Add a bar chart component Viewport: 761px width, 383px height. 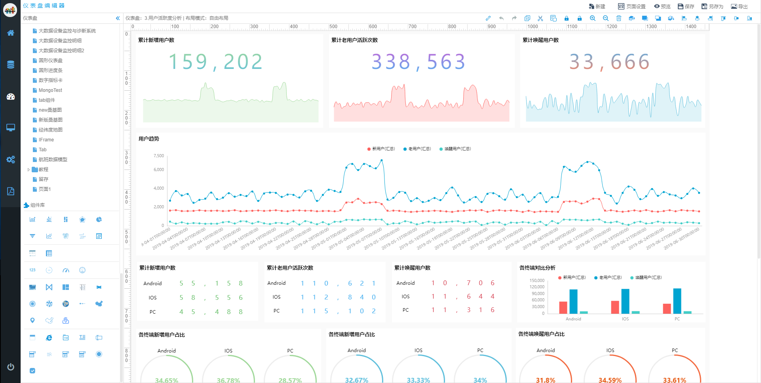[49, 219]
